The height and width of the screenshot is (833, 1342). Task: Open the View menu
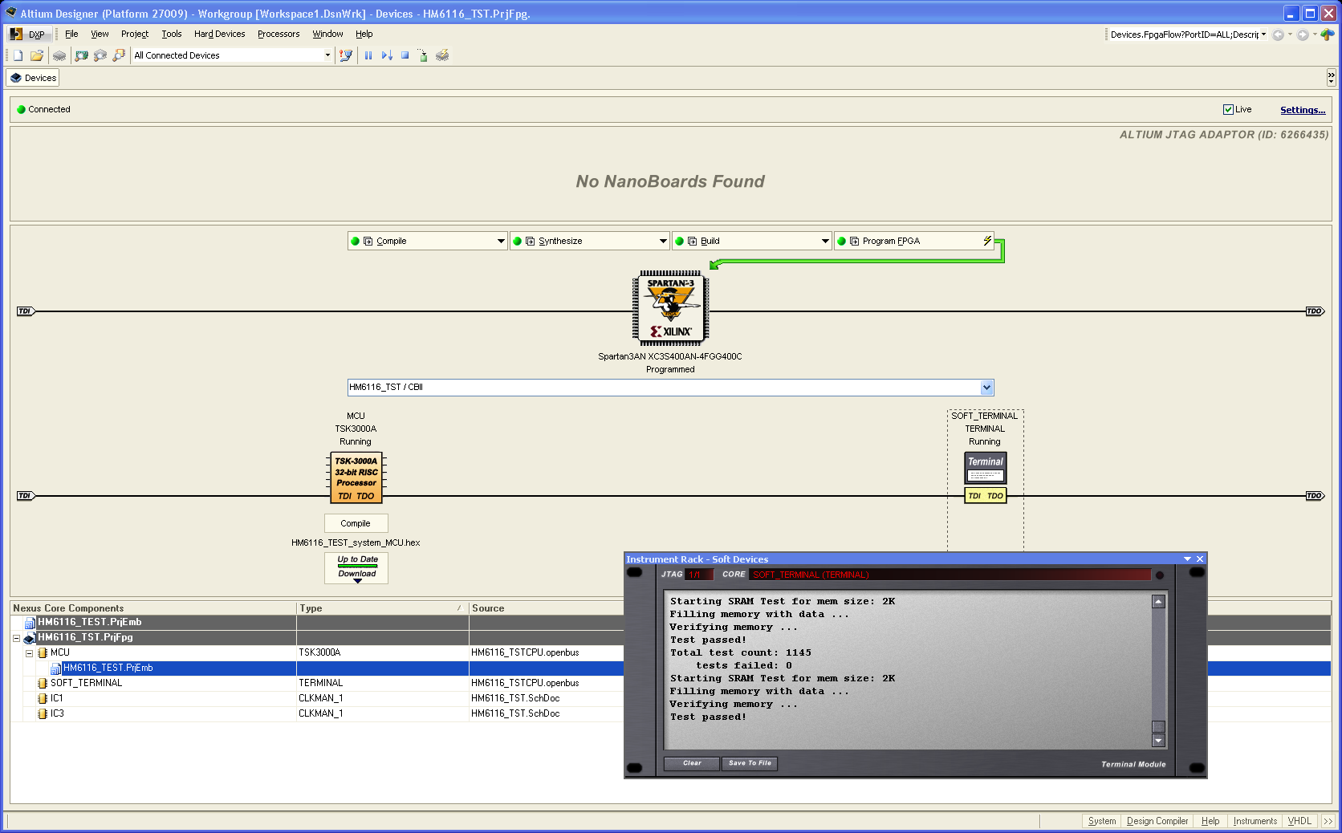coord(100,34)
